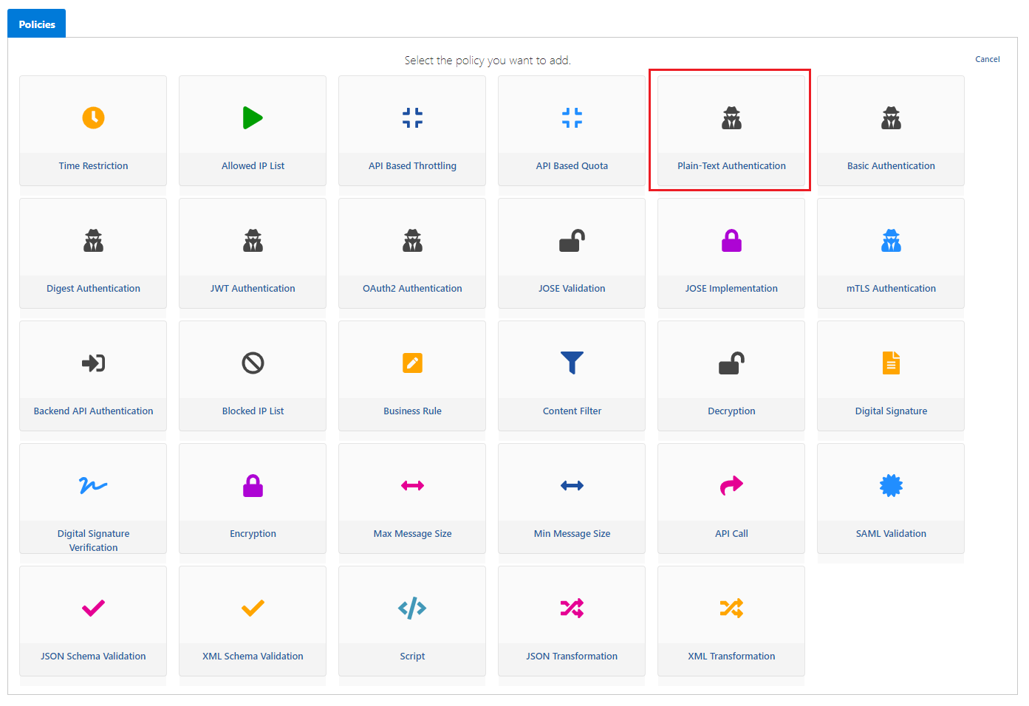Click the orange clock Time Restriction icon
Screen dimensions: 1029x706
click(x=93, y=117)
